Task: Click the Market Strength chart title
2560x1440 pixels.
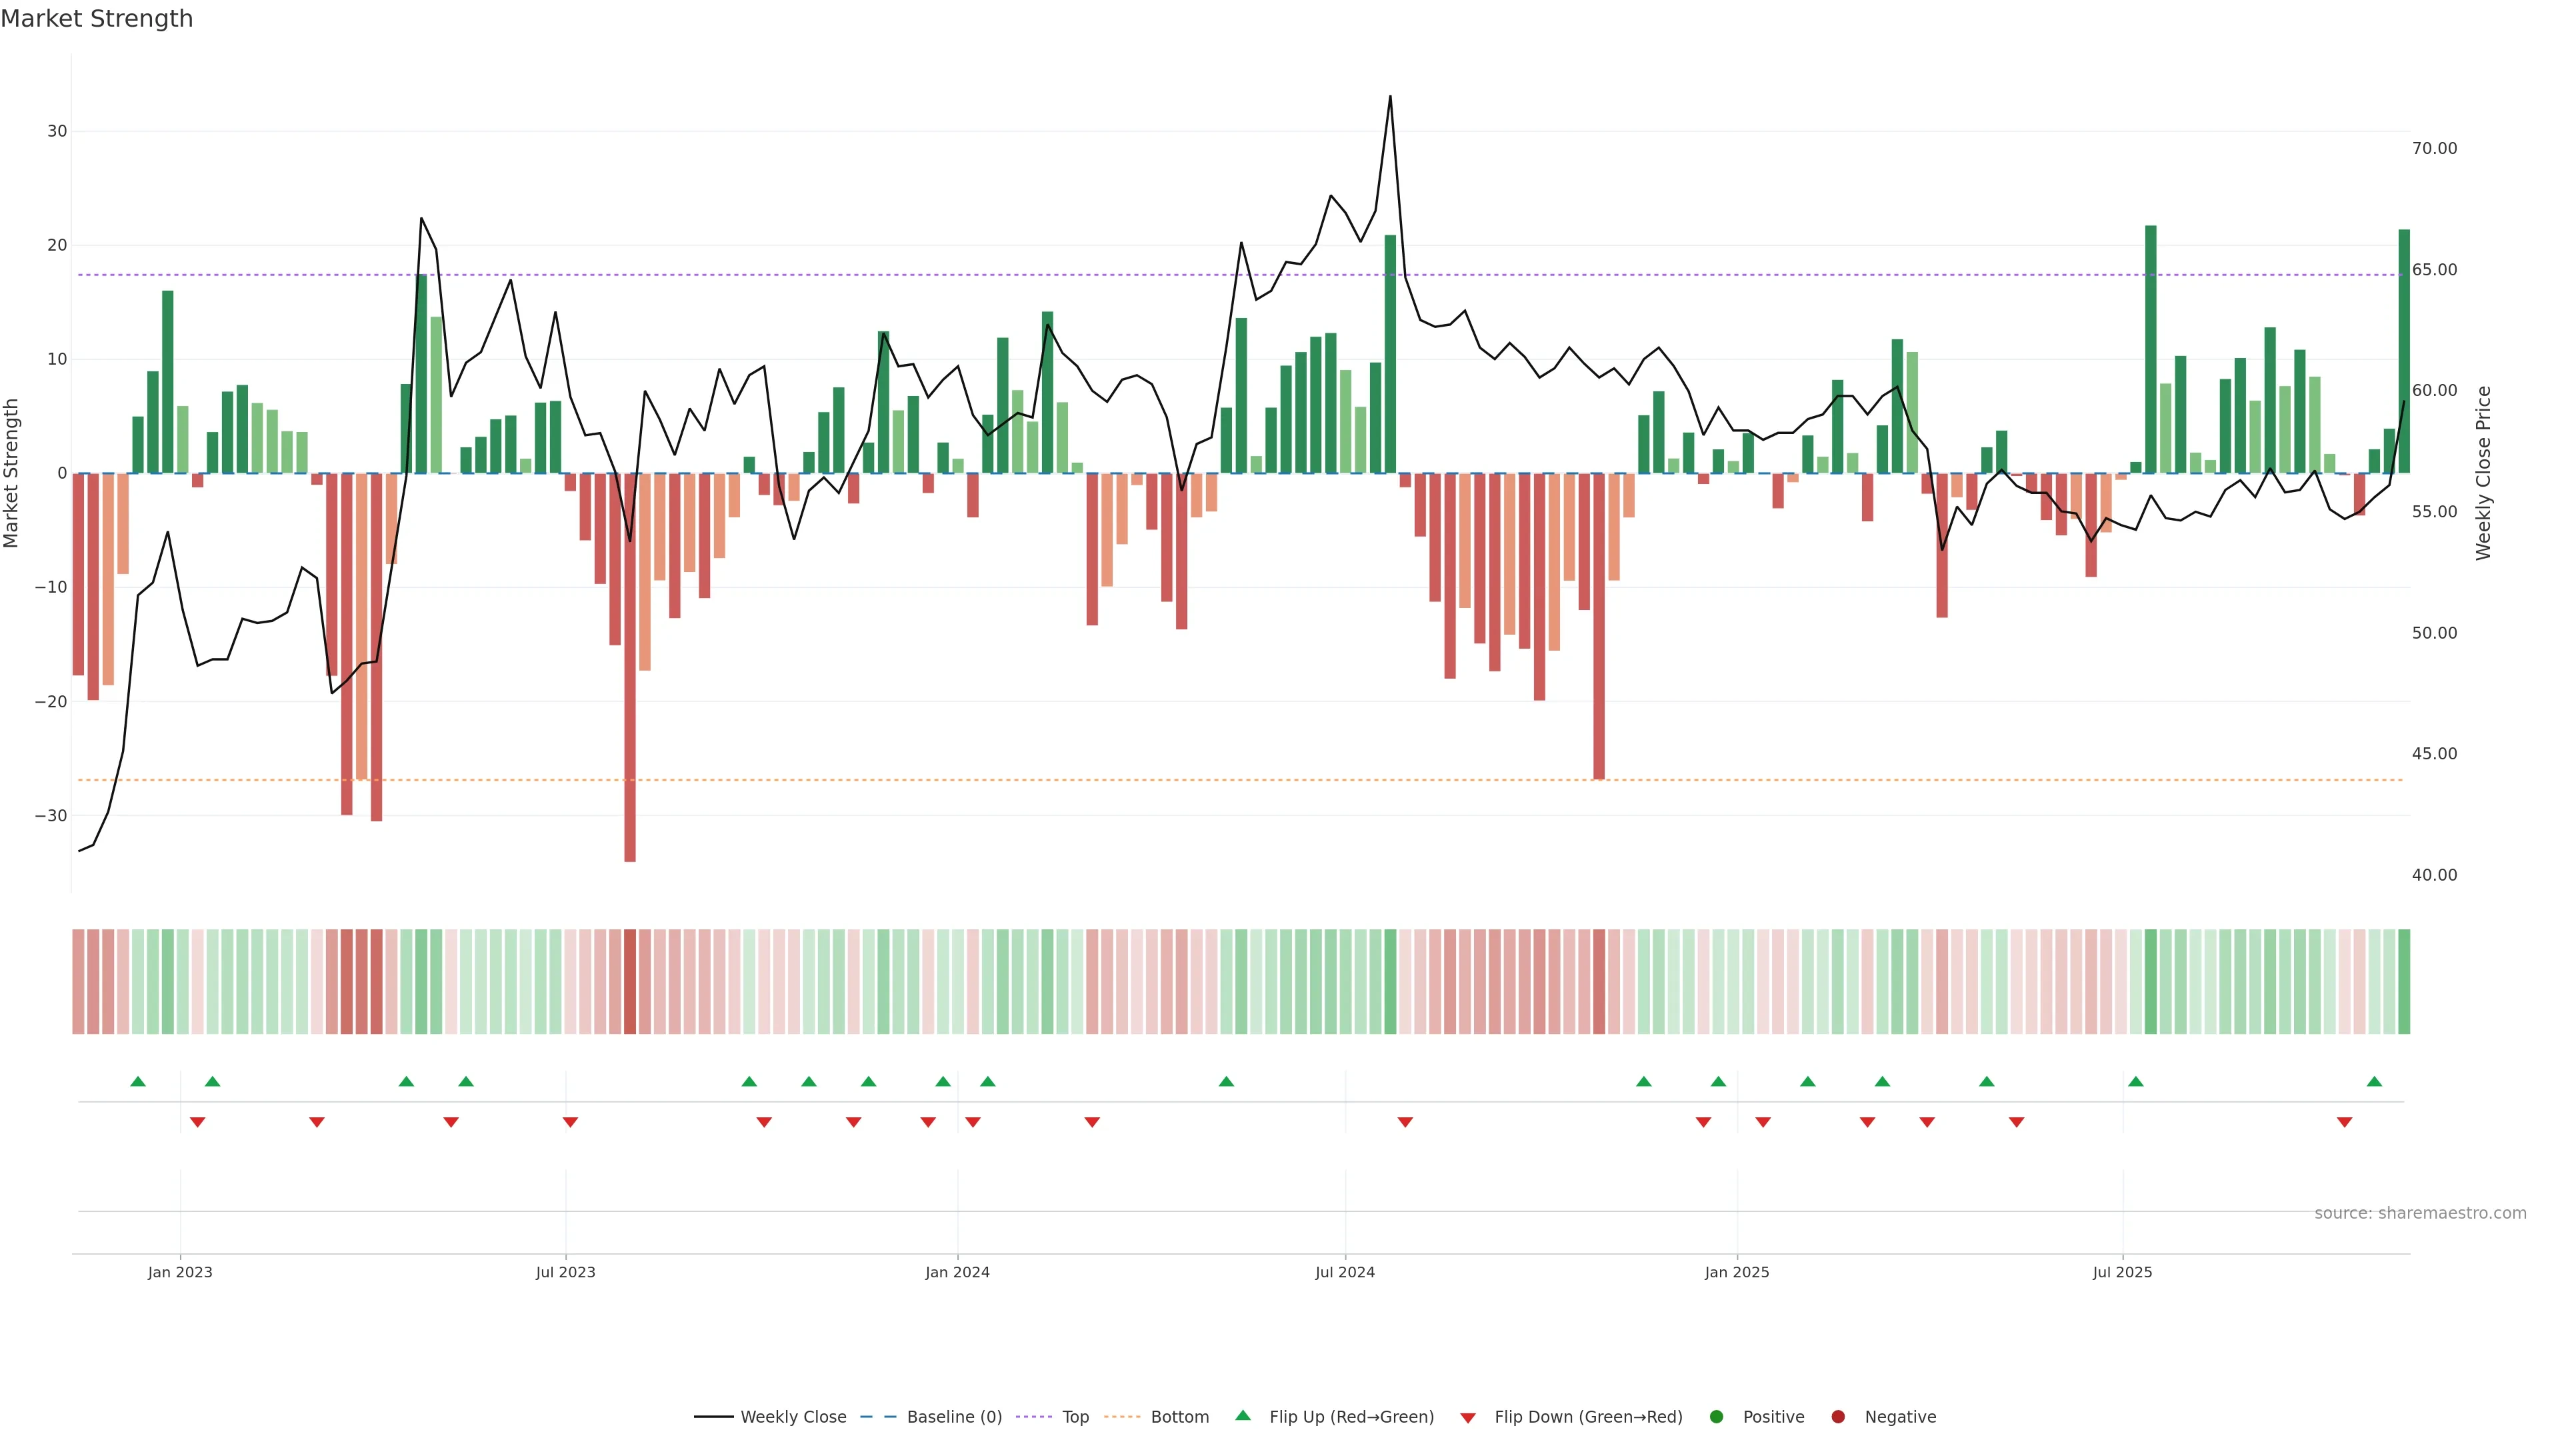Action: (97, 19)
